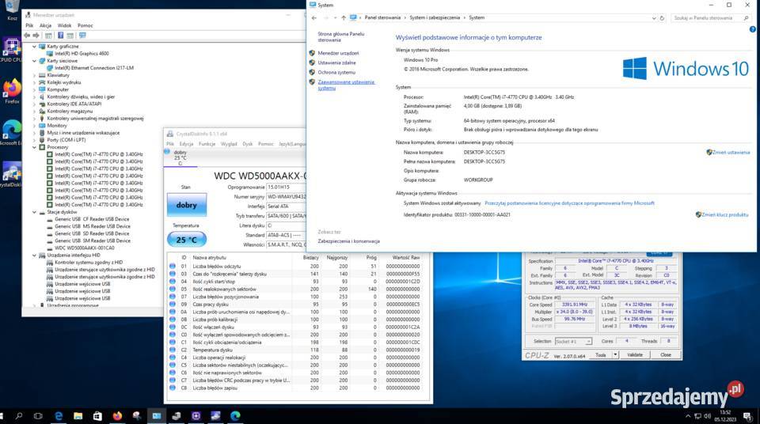Open Ochrona systemu link
This screenshot has width=760, height=424.
(336, 73)
